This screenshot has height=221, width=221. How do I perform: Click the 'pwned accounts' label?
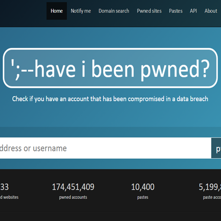[73, 197]
